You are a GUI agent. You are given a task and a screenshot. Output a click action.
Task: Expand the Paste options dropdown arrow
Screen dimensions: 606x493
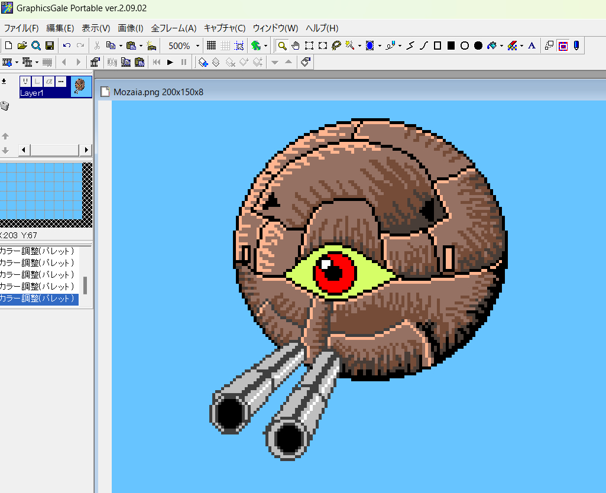[141, 46]
